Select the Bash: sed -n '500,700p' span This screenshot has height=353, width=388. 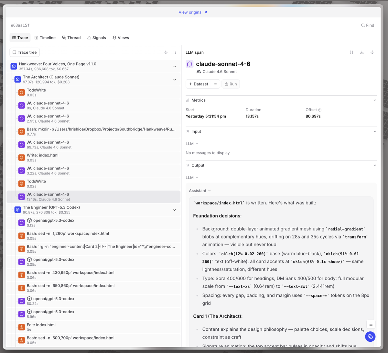94,340
